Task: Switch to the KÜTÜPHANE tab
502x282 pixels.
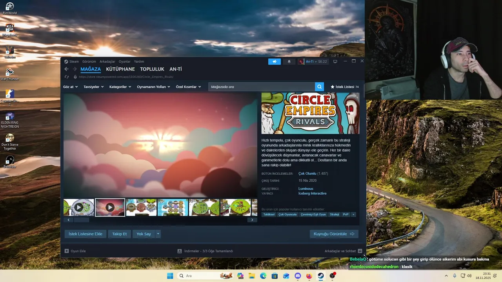Action: click(x=120, y=69)
